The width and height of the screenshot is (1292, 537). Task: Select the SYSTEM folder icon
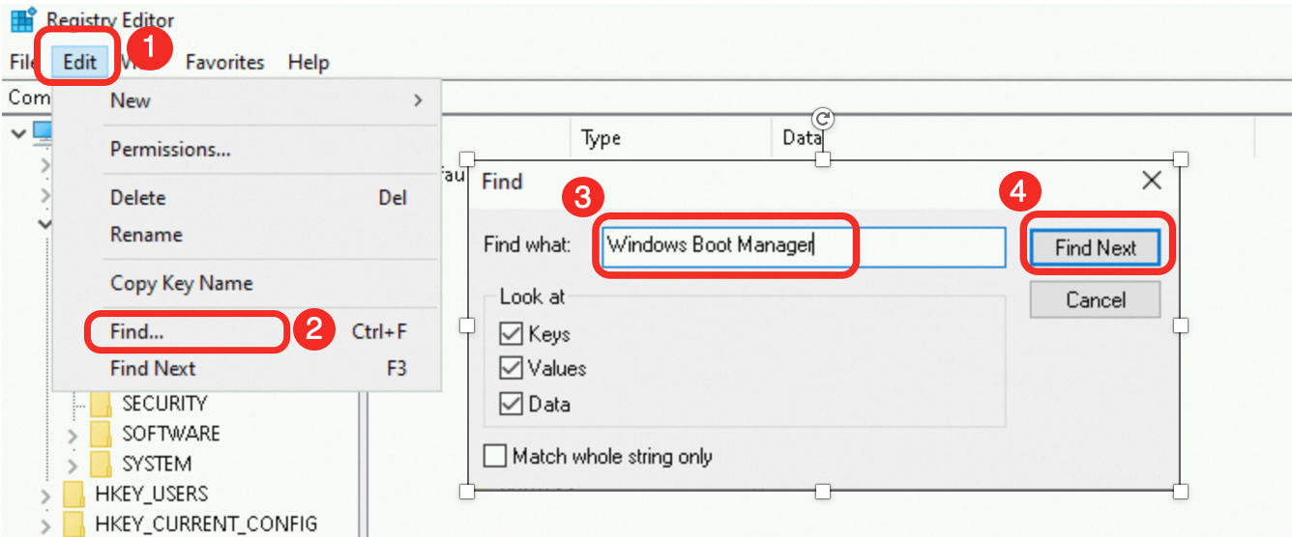click(102, 464)
